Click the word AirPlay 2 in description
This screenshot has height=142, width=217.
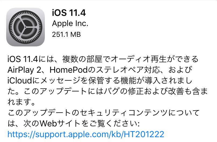click(24, 70)
